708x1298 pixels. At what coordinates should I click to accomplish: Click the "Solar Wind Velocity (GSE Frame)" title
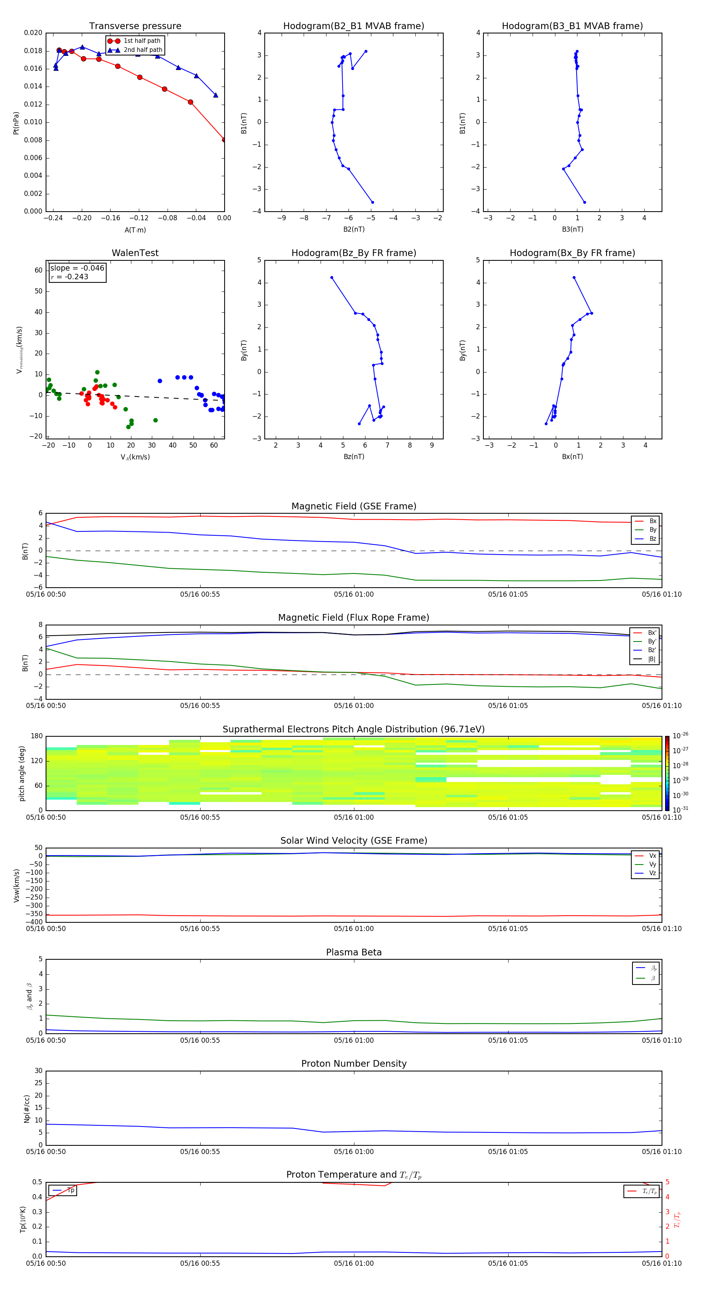pos(354,841)
